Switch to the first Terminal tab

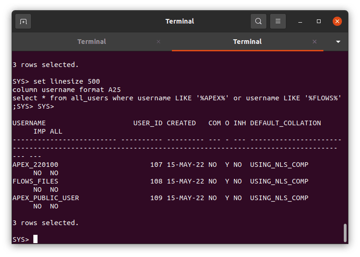(x=91, y=42)
